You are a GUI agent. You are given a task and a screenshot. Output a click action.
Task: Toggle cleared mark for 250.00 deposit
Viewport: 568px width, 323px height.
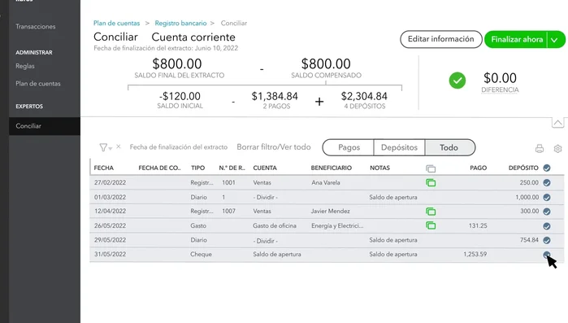pos(547,183)
